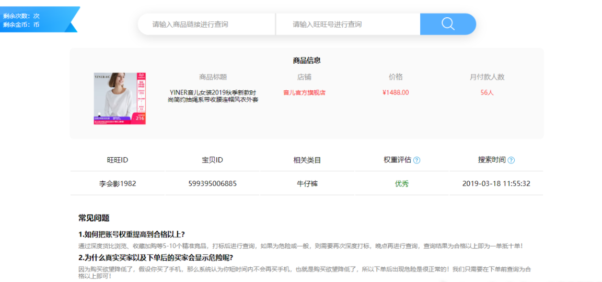Click the magnifier search button
This screenshot has height=282, width=602.
(x=448, y=24)
